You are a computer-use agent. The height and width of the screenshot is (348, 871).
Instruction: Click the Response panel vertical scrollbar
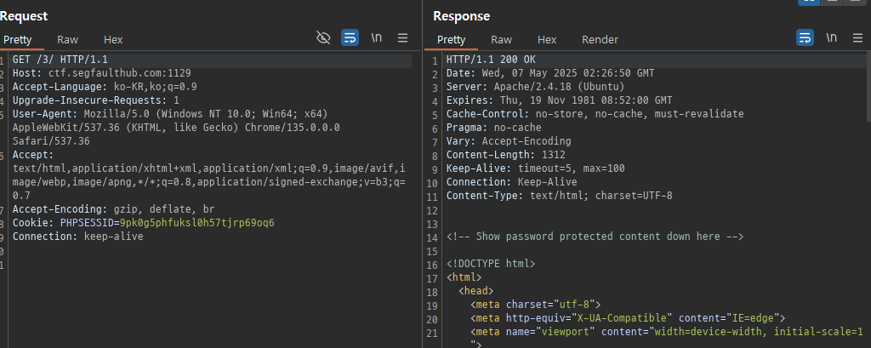coord(868,88)
